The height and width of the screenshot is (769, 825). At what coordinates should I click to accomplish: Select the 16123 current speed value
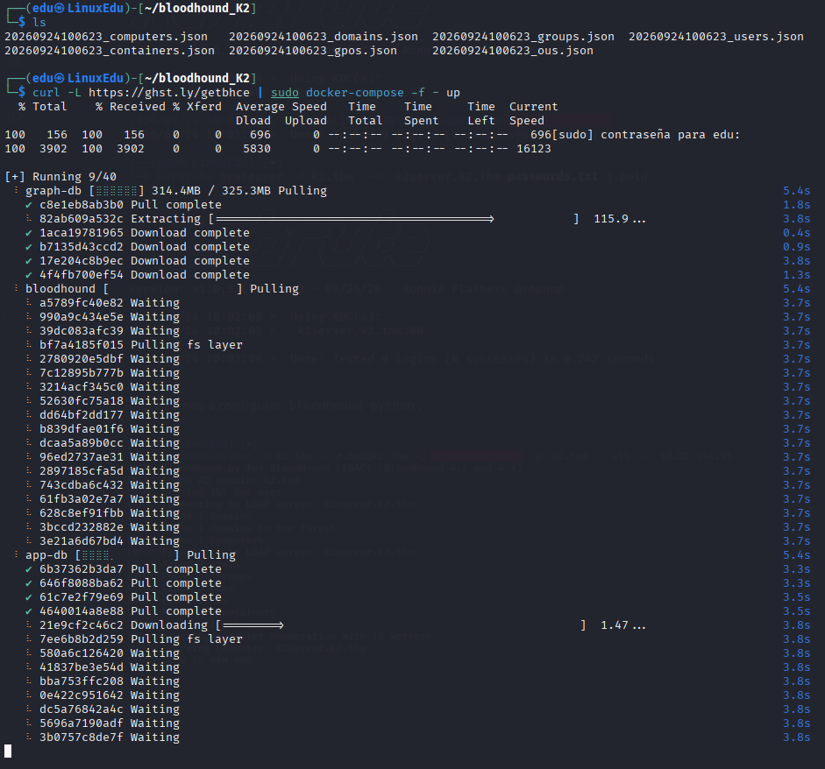[x=534, y=149]
